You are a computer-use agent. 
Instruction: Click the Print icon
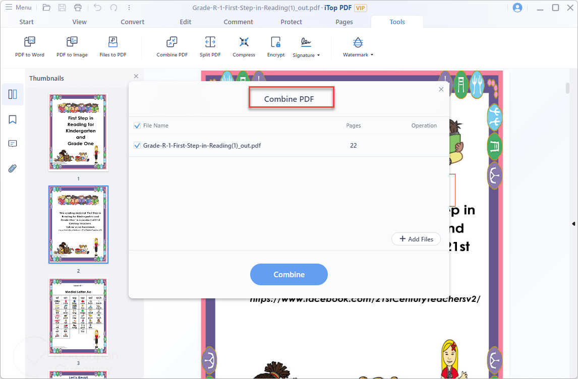78,8
